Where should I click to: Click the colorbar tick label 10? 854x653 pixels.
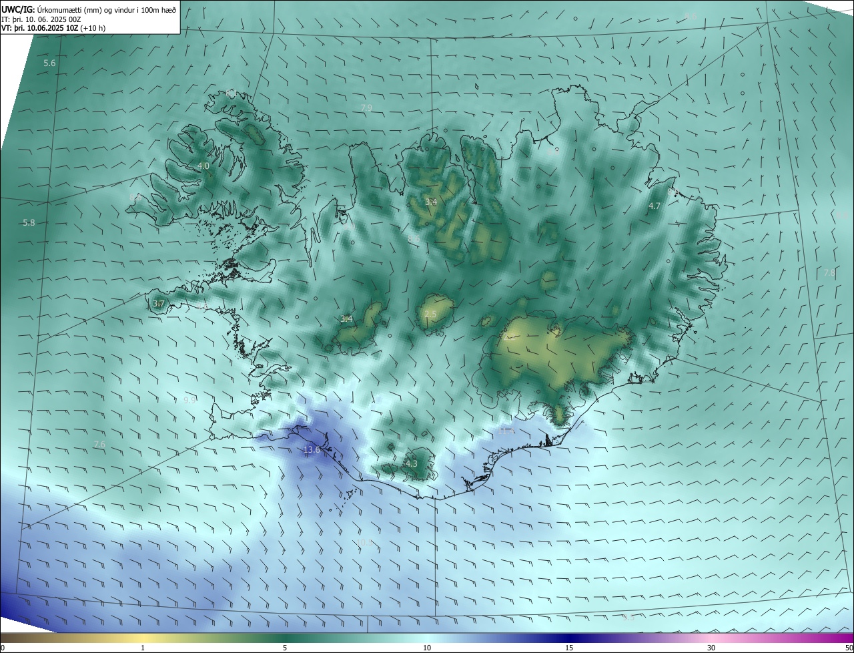(427, 648)
